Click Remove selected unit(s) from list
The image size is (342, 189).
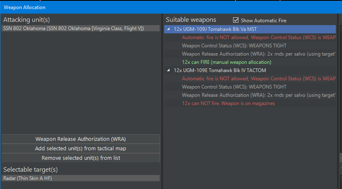(x=80, y=158)
